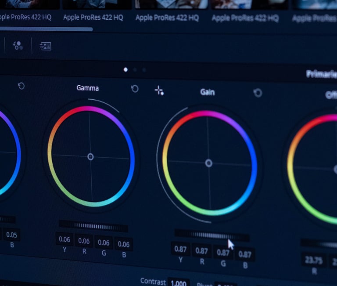Click the Gain master wheel slider
Screen dimensions: 337x286
pyautogui.click(x=212, y=235)
